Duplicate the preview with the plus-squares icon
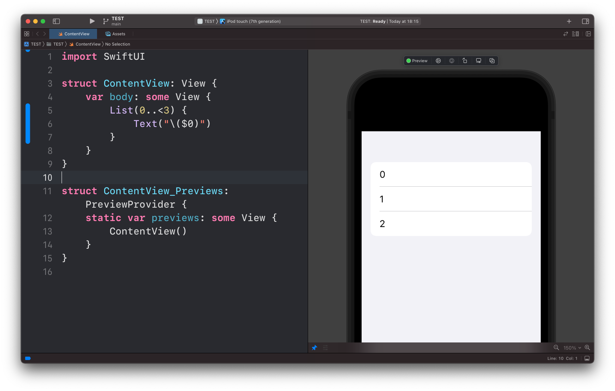Image resolution: width=615 pixels, height=391 pixels. [x=492, y=61]
